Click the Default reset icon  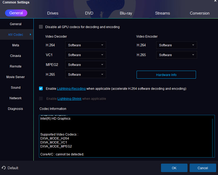coord(4,168)
